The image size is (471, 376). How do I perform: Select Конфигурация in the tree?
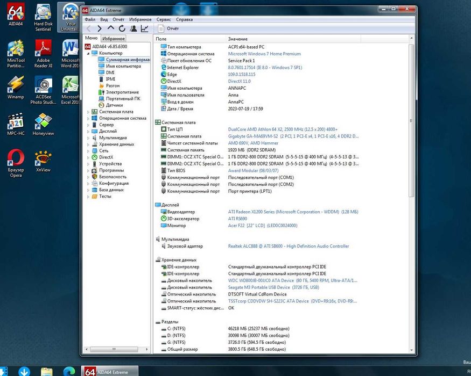point(110,183)
